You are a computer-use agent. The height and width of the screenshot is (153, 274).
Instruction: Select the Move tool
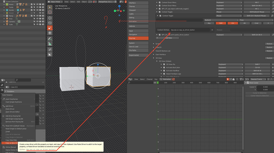50,18
